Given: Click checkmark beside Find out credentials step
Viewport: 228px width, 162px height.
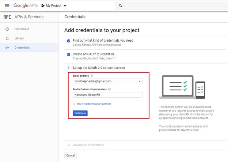Looking at the screenshot, I should point(68,41).
